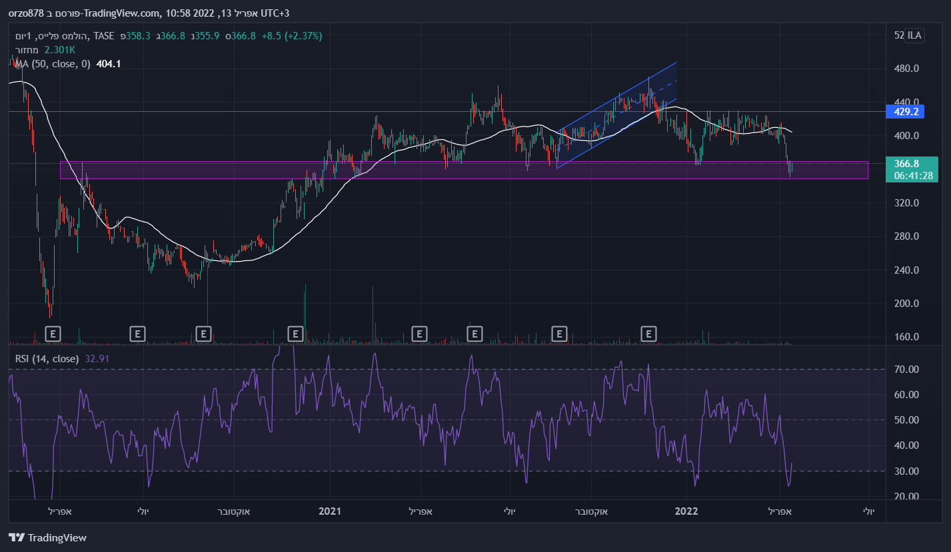Click the TradingView logo at bottom left
951x552 pixels.
coord(48,537)
